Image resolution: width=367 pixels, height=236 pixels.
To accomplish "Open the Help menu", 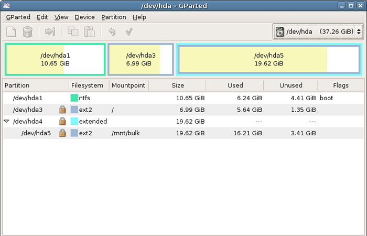I will pyautogui.click(x=139, y=17).
